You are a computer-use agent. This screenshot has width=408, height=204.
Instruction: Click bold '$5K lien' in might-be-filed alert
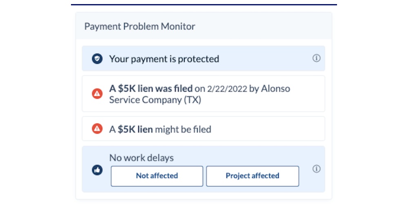[135, 129]
